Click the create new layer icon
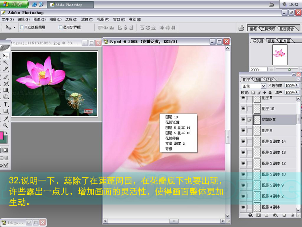The height and width of the screenshot is (227, 302). pyautogui.click(x=284, y=215)
